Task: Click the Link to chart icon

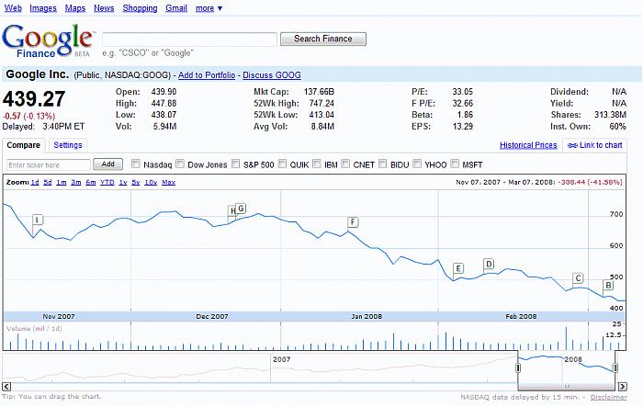Action: click(x=573, y=146)
